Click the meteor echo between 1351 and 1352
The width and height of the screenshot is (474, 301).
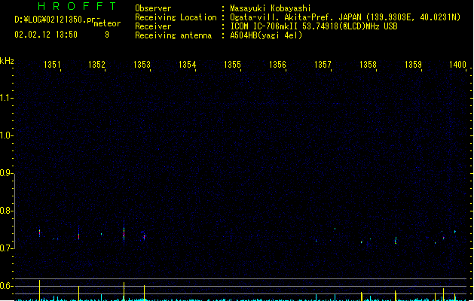tap(79, 236)
